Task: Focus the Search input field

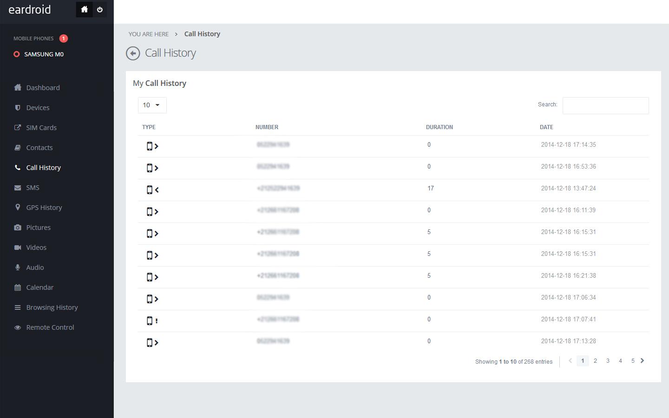Action: (605, 105)
